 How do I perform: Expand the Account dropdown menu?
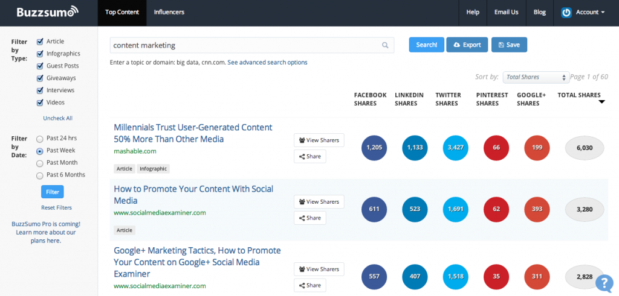[583, 13]
